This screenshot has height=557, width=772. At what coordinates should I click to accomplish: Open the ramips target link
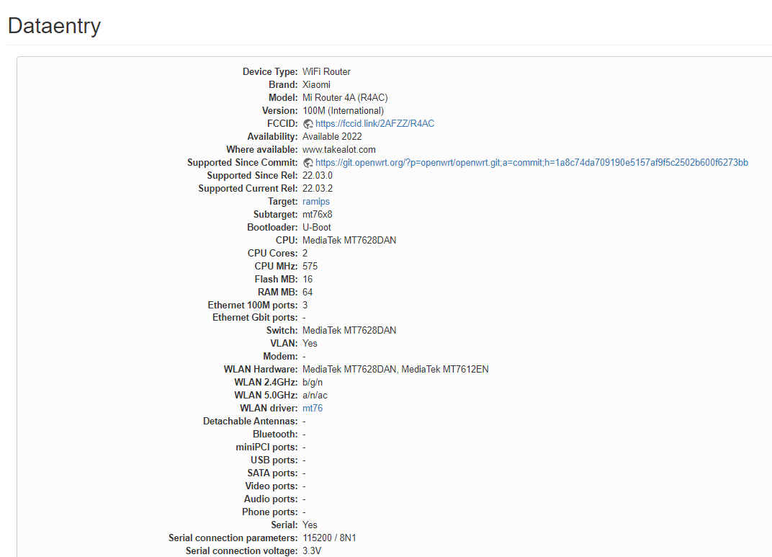point(316,202)
